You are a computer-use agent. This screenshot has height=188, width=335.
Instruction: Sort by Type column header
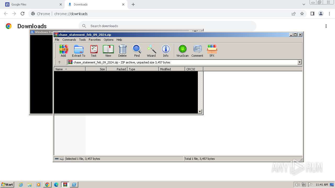click(143, 69)
